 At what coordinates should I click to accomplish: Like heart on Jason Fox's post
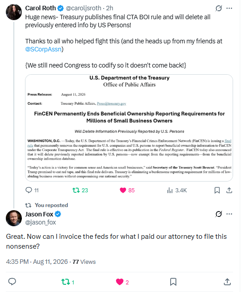click(120, 282)
